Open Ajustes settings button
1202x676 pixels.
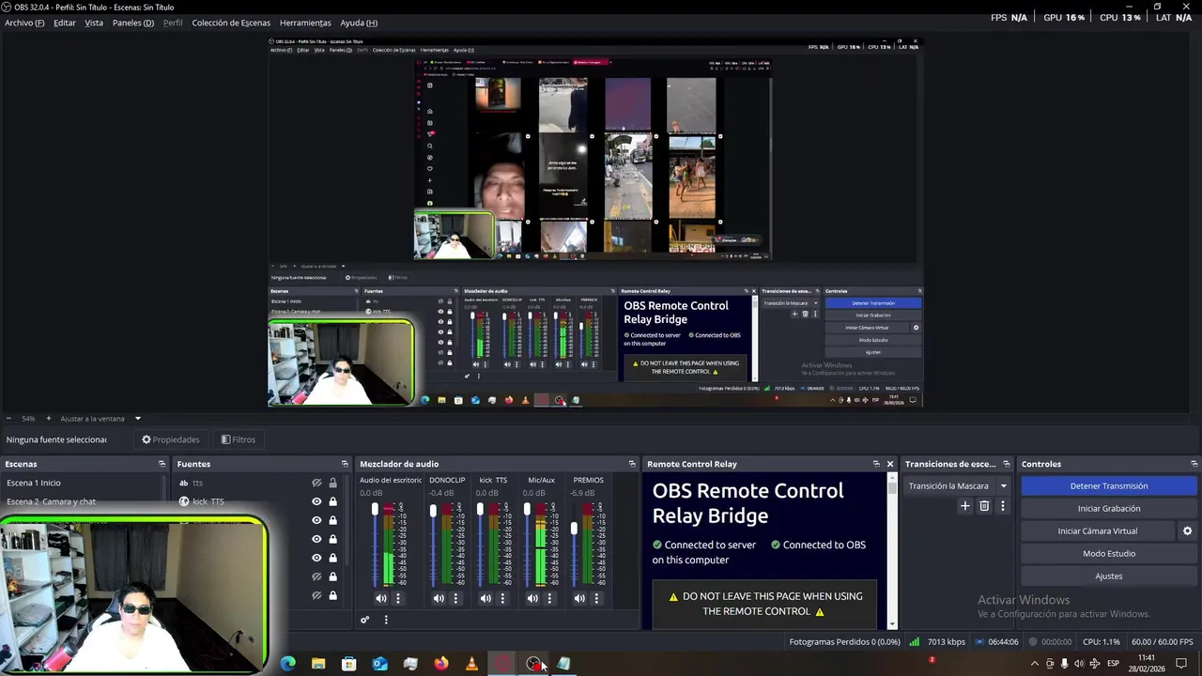coord(1108,576)
